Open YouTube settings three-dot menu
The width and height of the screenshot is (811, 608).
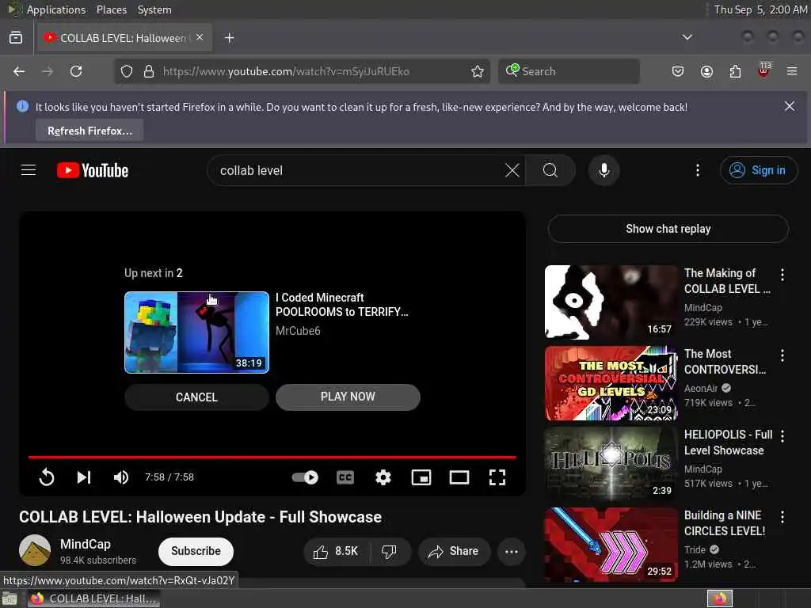[x=697, y=170]
